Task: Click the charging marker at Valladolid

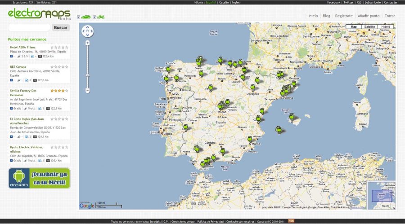Action: pyautogui.click(x=211, y=88)
